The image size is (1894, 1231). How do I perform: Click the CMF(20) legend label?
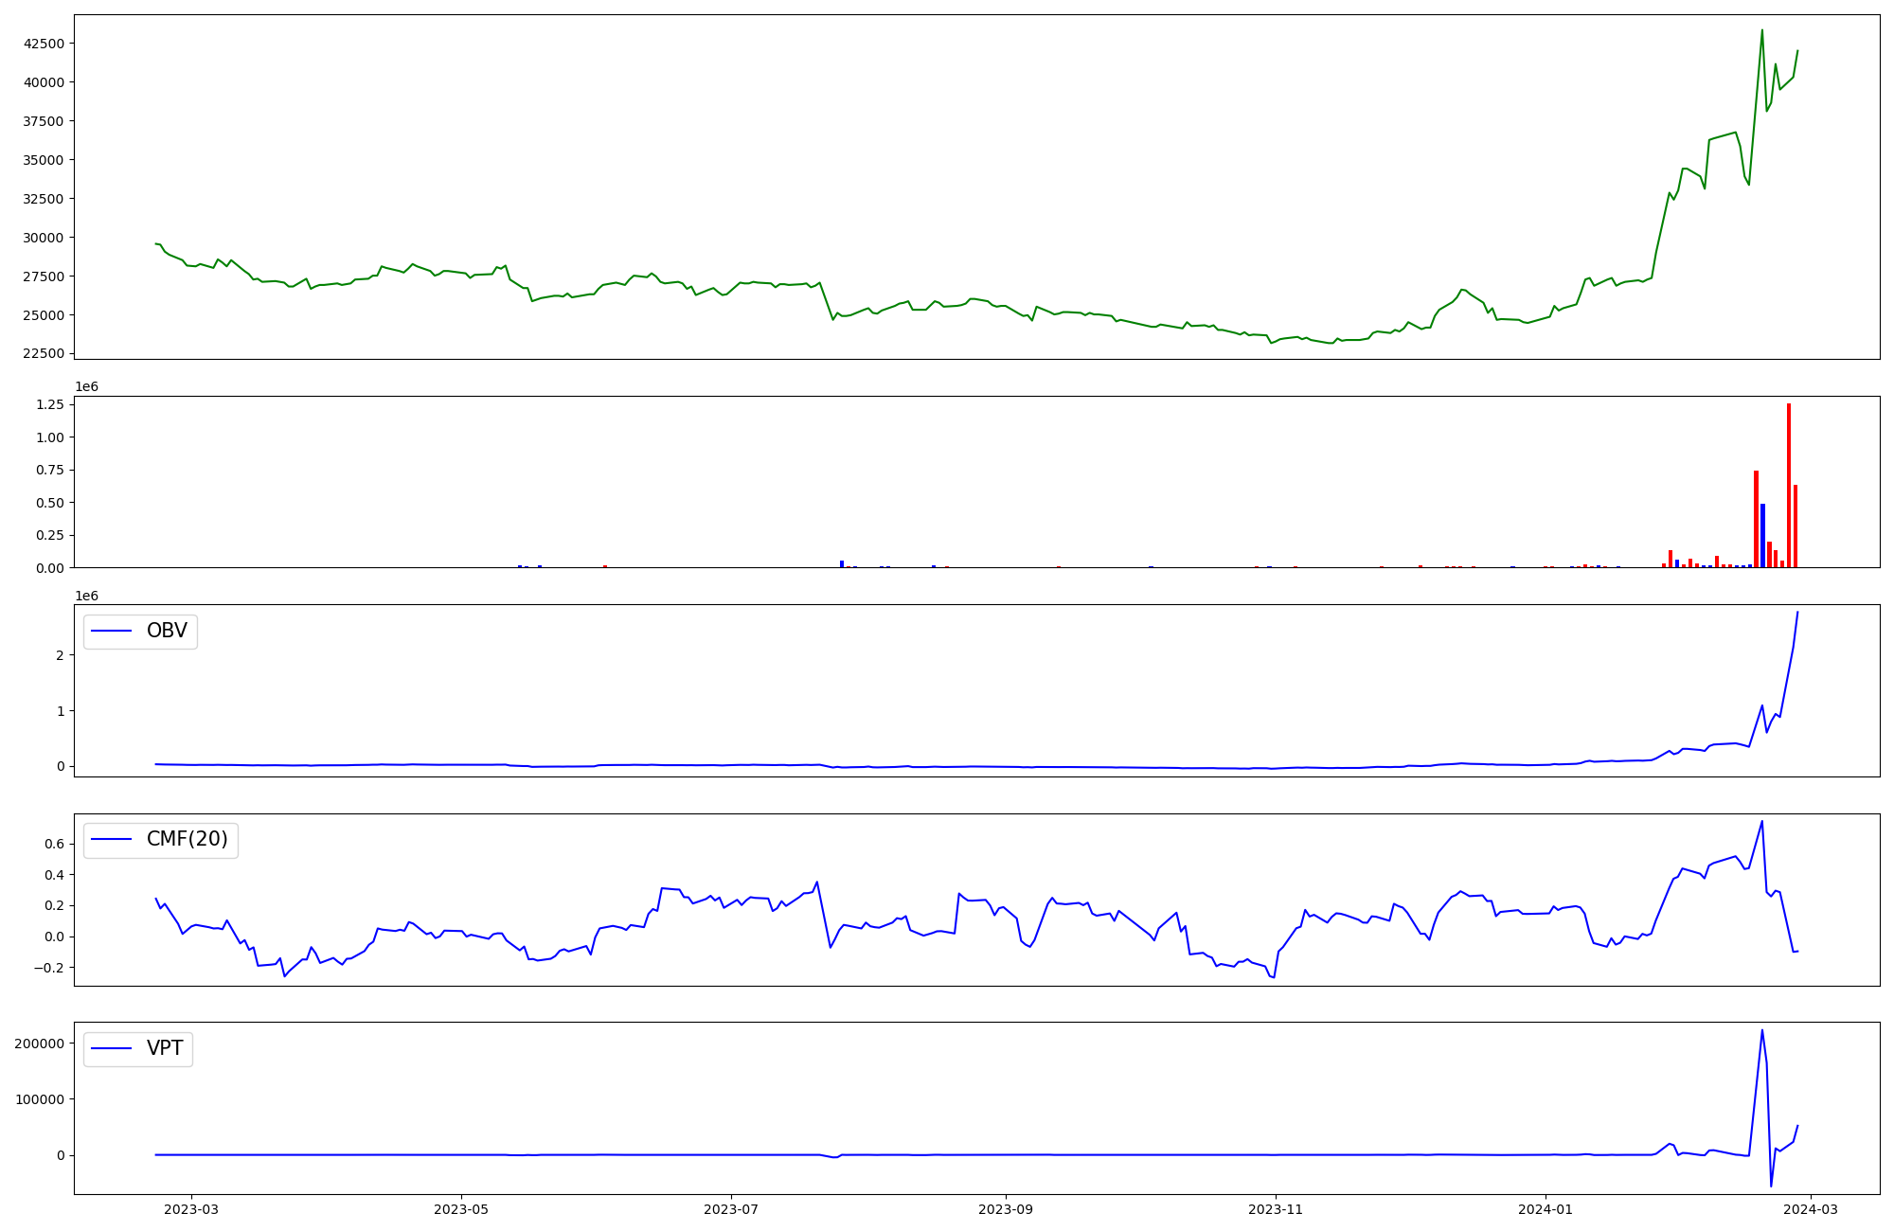click(x=187, y=840)
